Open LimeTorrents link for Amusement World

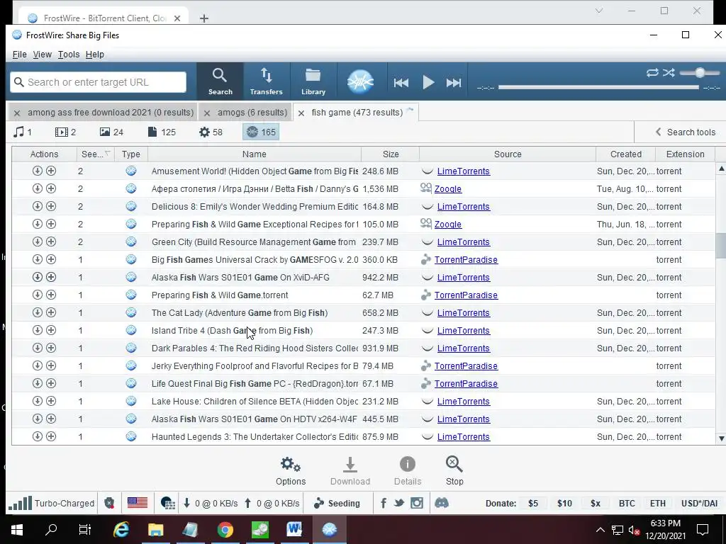[x=464, y=171]
